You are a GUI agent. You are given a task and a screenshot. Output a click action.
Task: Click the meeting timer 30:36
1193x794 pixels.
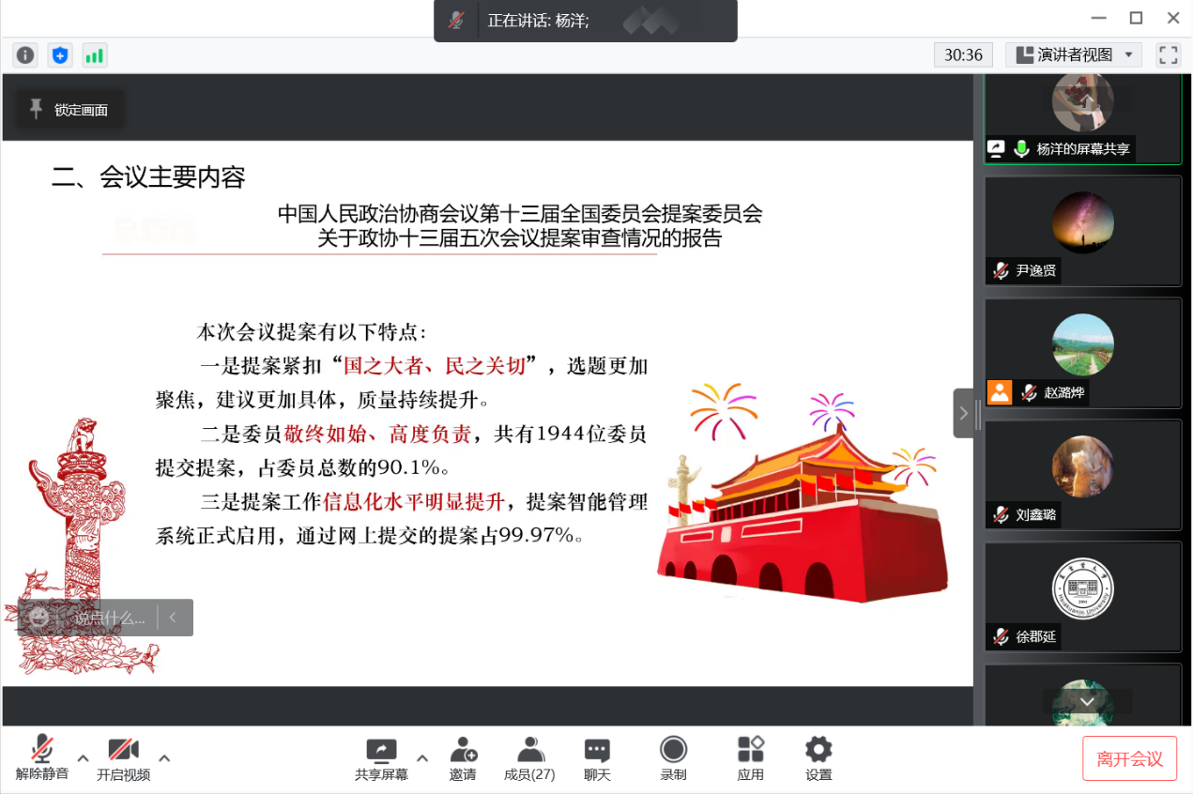click(x=963, y=55)
